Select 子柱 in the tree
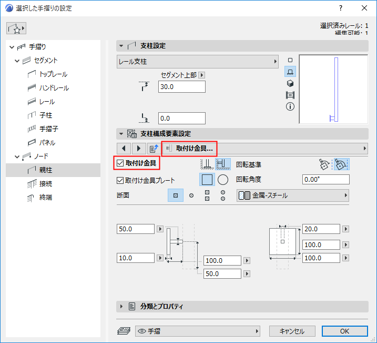This screenshot has width=377, height=343. (46, 115)
